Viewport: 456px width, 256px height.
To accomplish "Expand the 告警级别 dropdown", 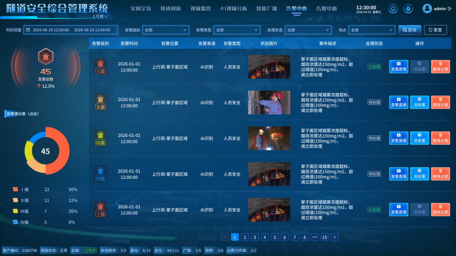I will pyautogui.click(x=166, y=30).
